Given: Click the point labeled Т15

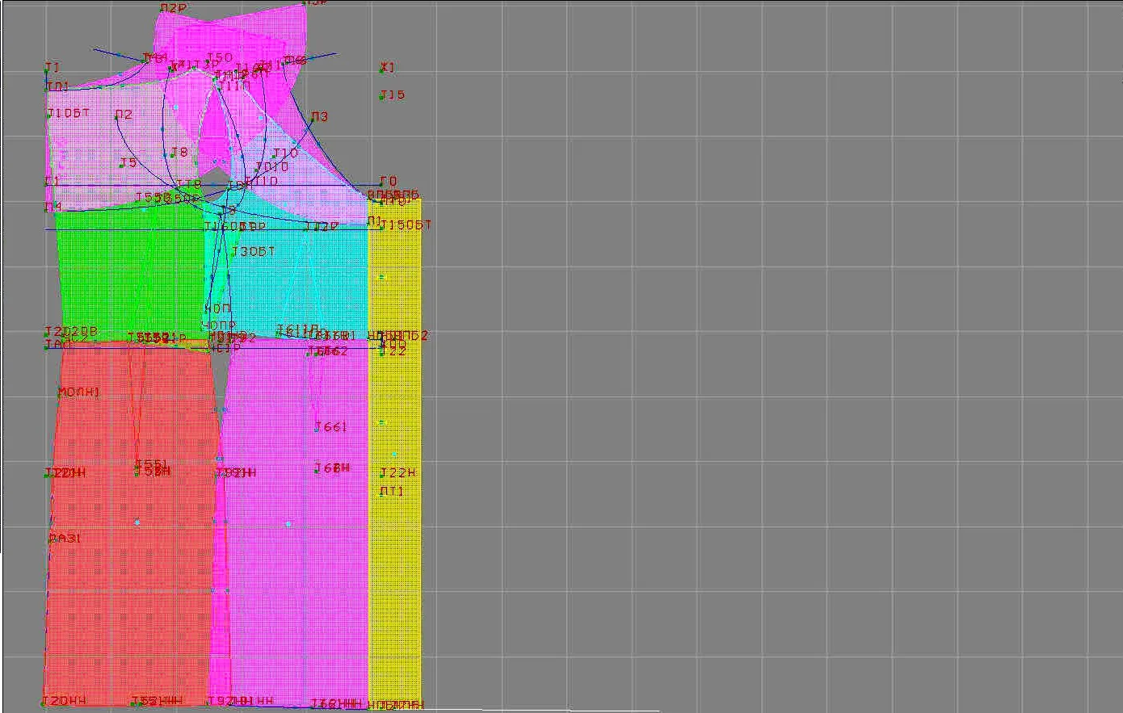Looking at the screenshot, I should click(392, 95).
